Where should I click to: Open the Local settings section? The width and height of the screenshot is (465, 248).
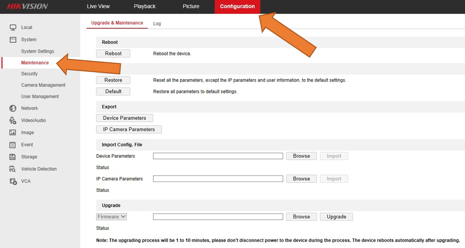(26, 27)
